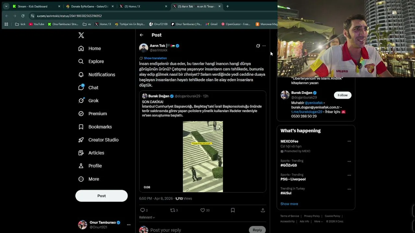Click Show more under What's happening
This screenshot has height=233, width=415.
(x=289, y=204)
